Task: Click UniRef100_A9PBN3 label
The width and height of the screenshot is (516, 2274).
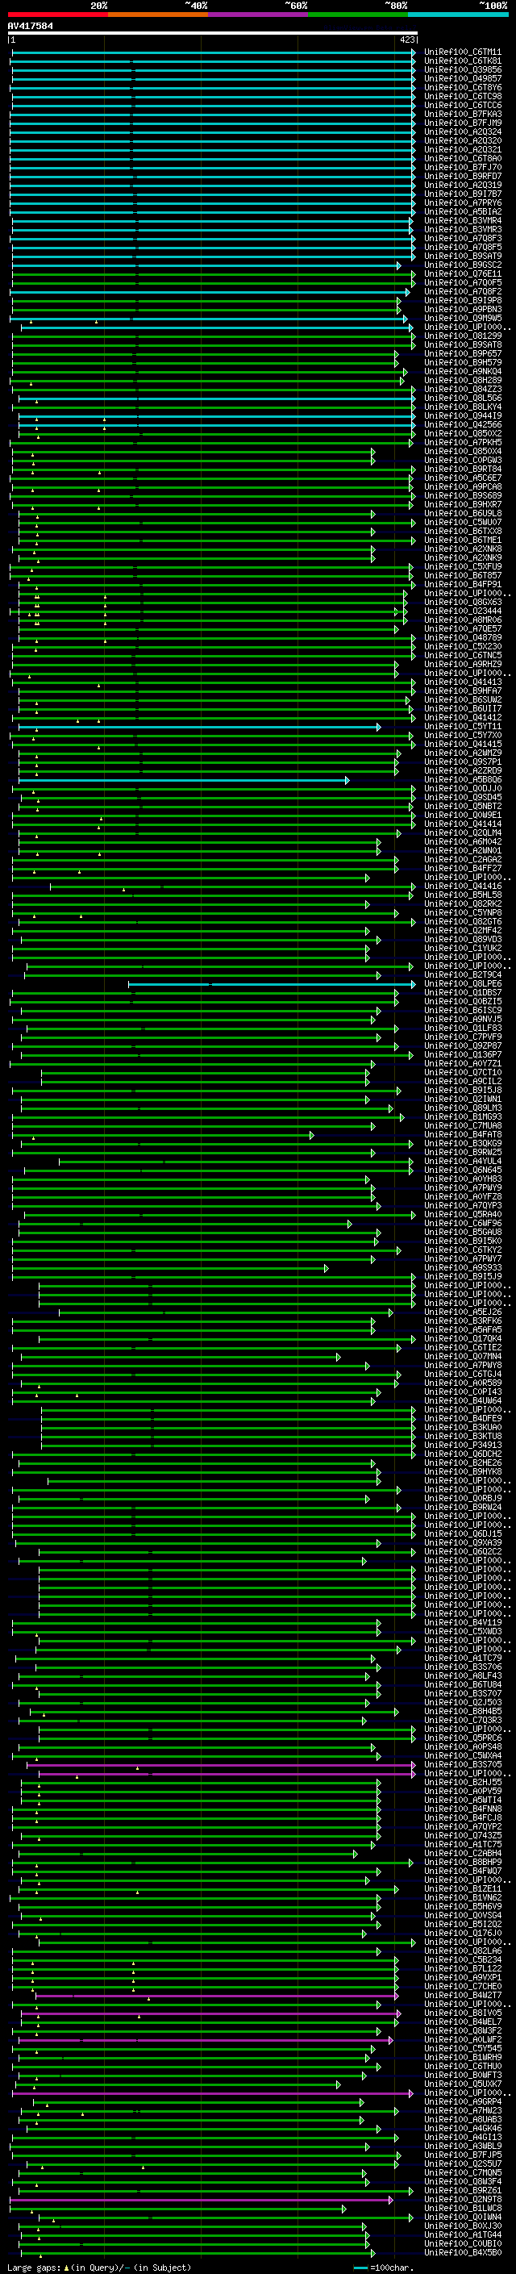Action: (x=462, y=310)
